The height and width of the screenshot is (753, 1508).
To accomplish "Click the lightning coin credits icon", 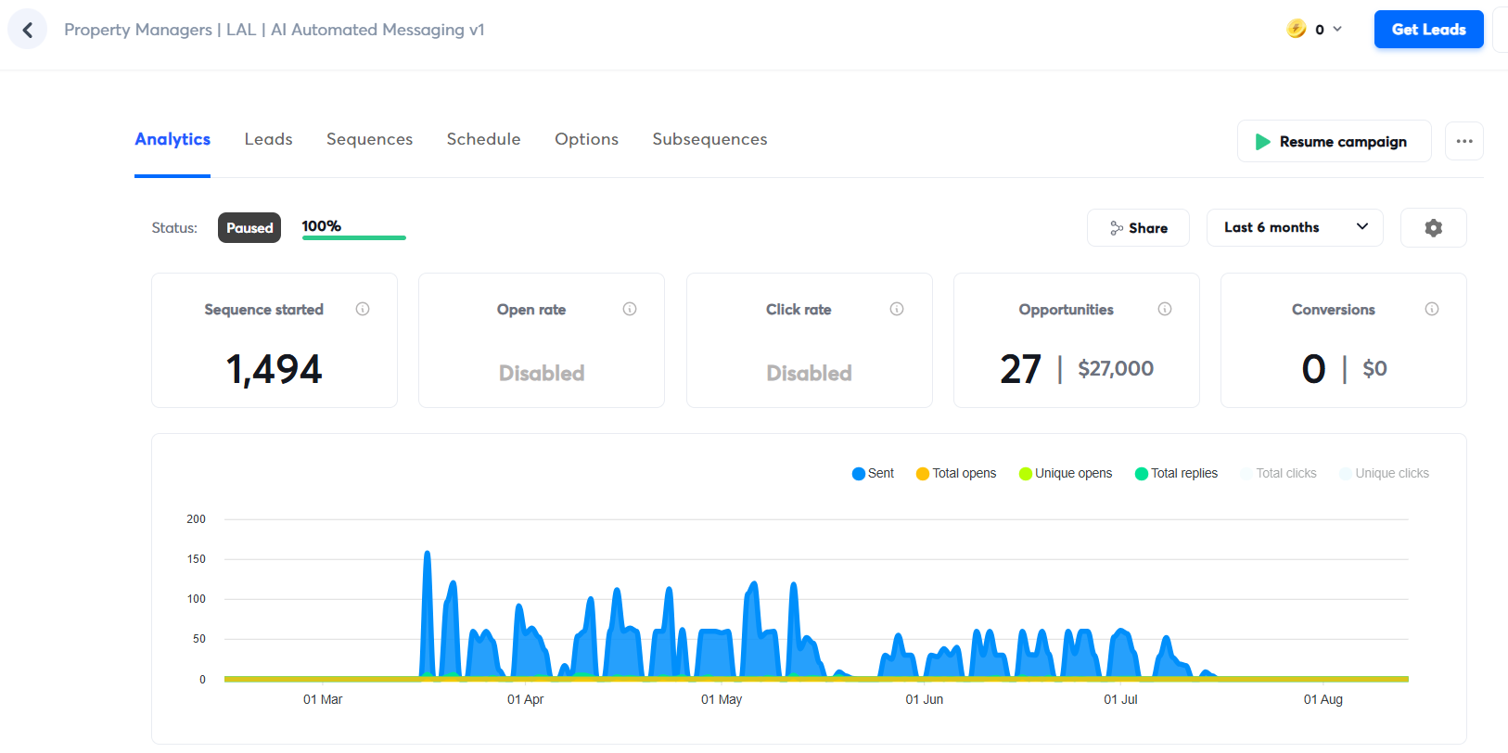I will [x=1296, y=29].
